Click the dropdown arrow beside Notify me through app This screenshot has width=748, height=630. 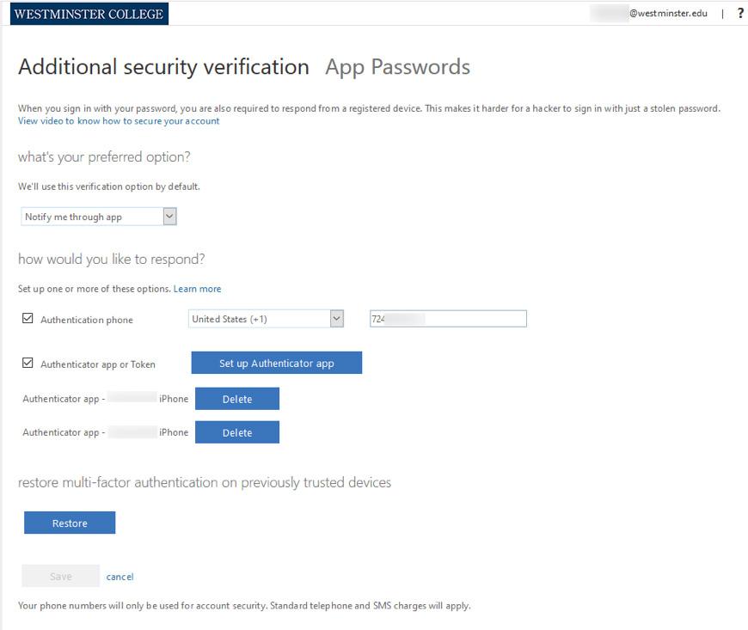(x=170, y=217)
